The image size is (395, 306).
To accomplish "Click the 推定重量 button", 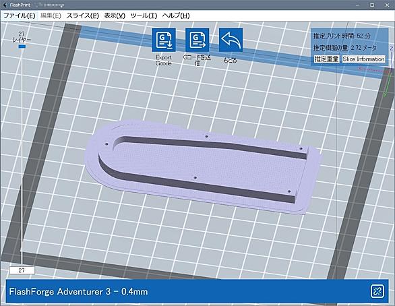I will tap(326, 59).
